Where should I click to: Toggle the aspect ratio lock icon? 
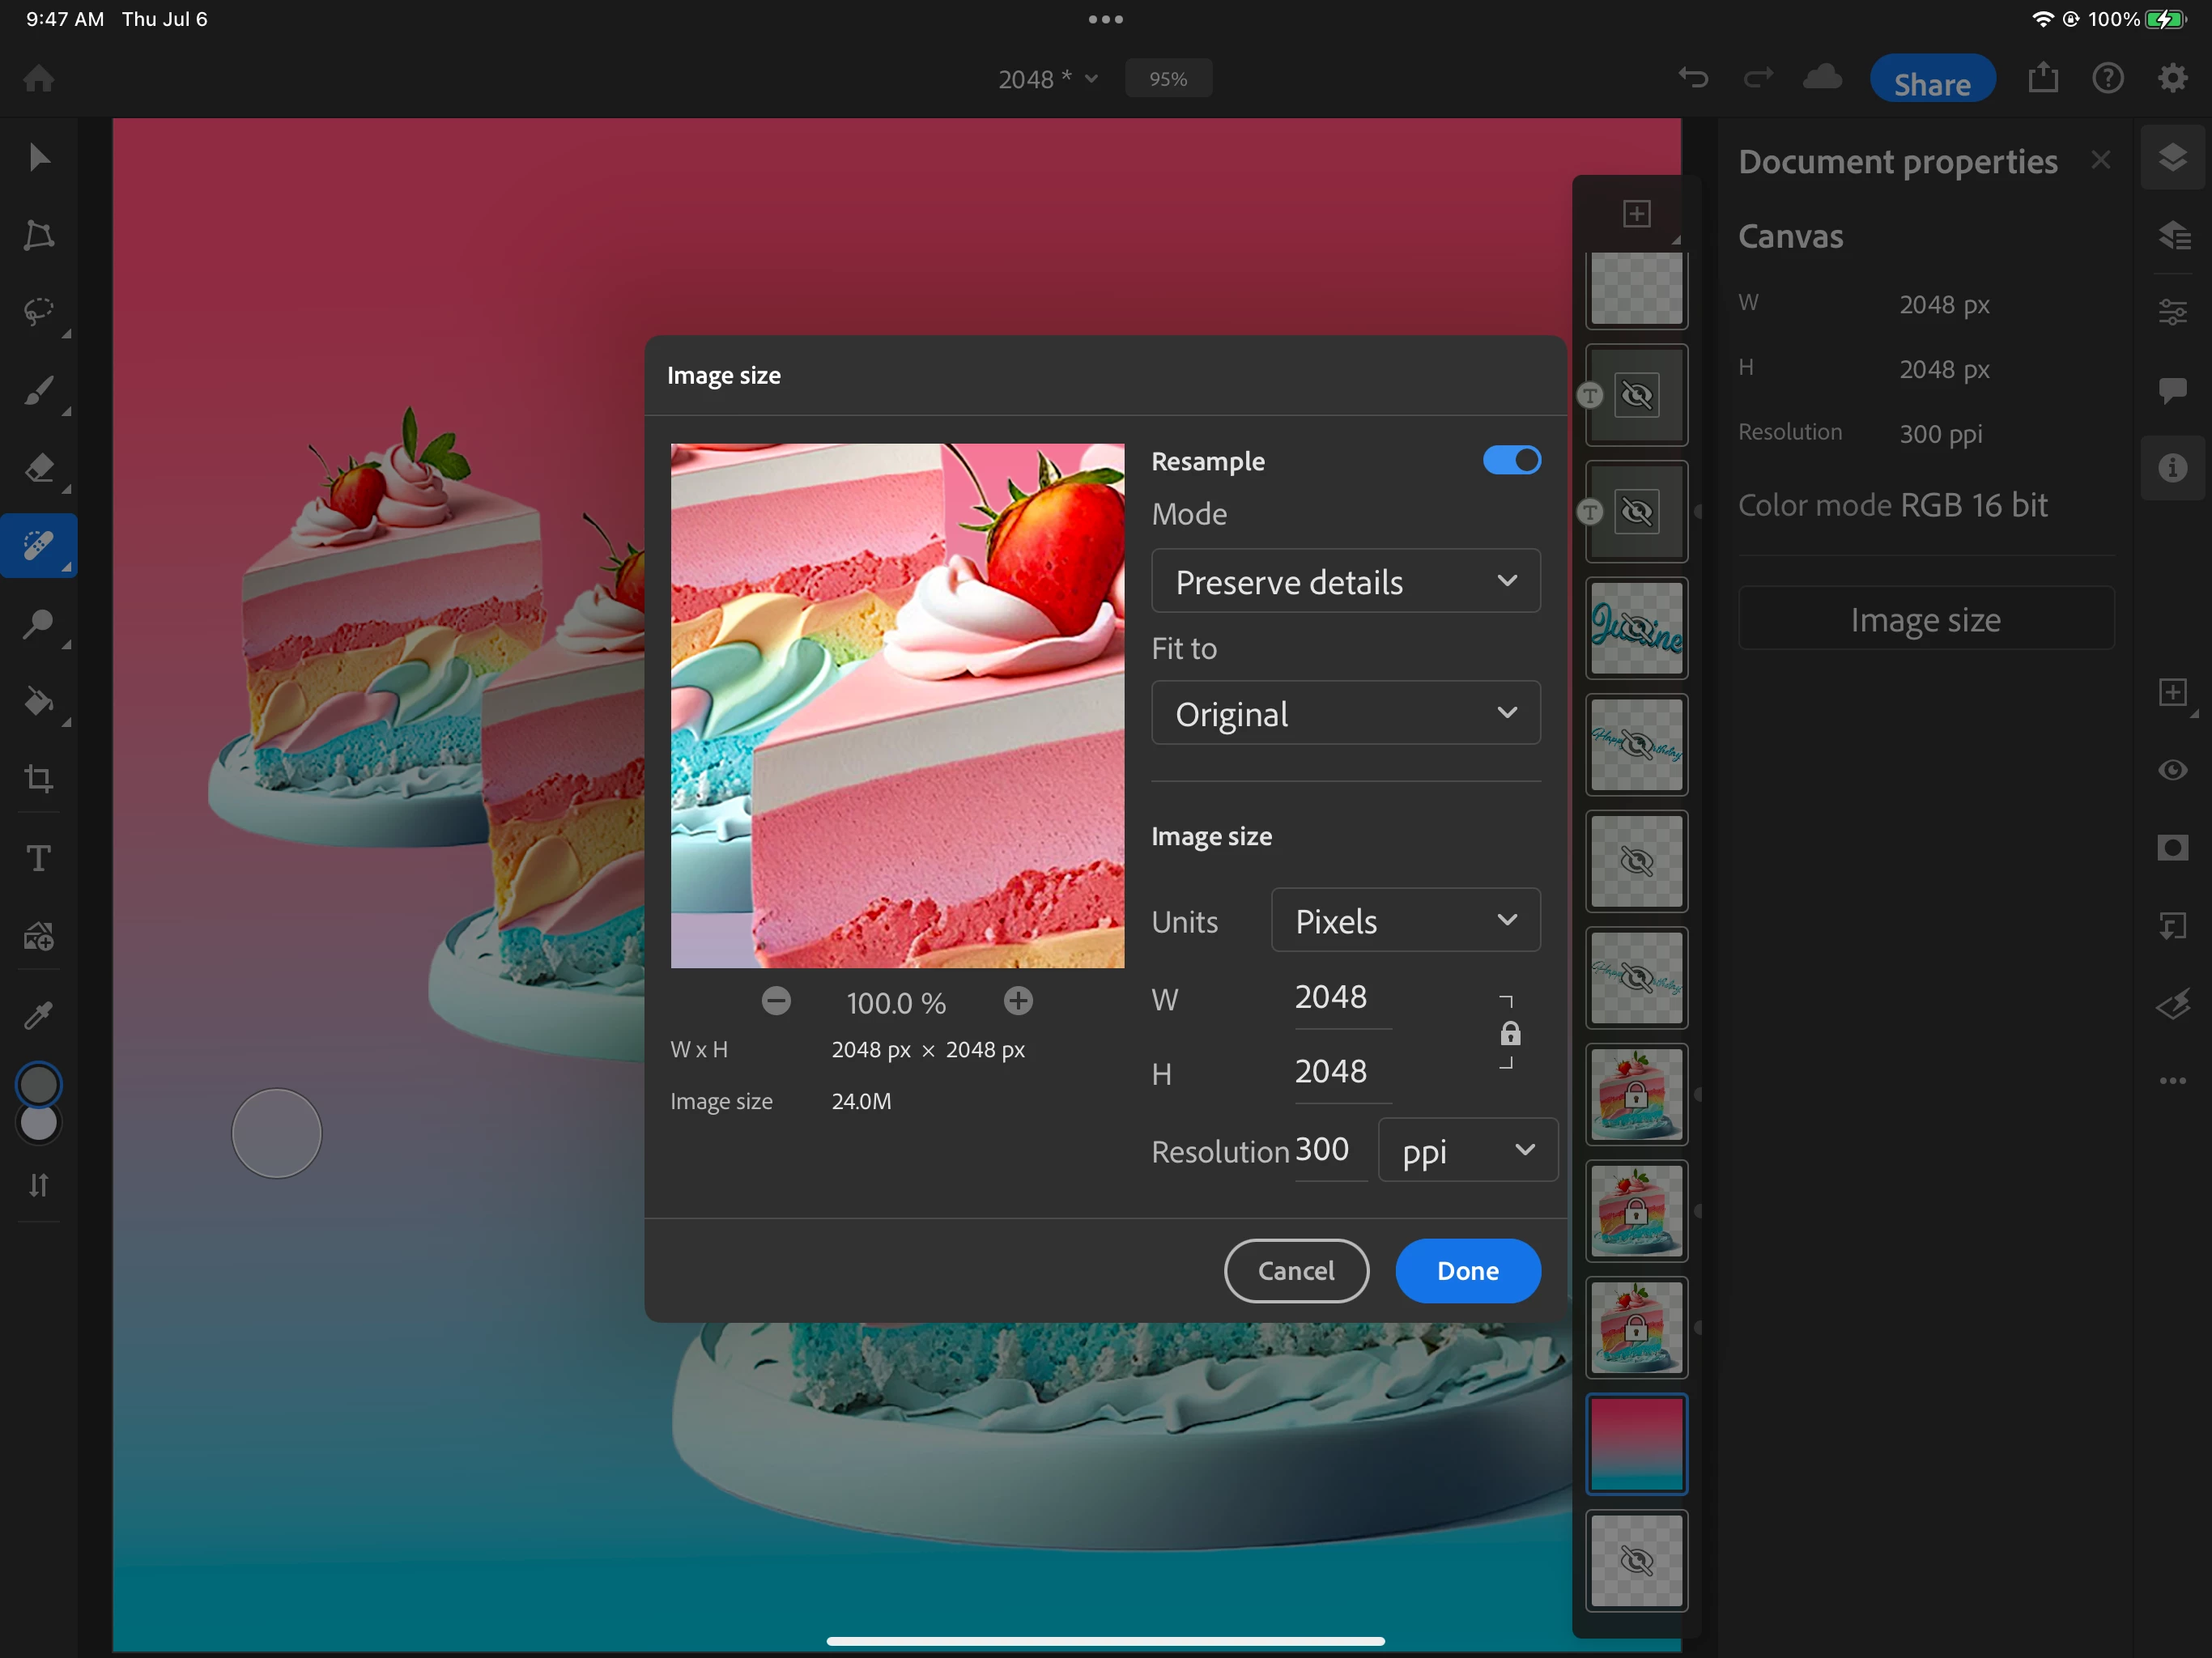click(1509, 1033)
